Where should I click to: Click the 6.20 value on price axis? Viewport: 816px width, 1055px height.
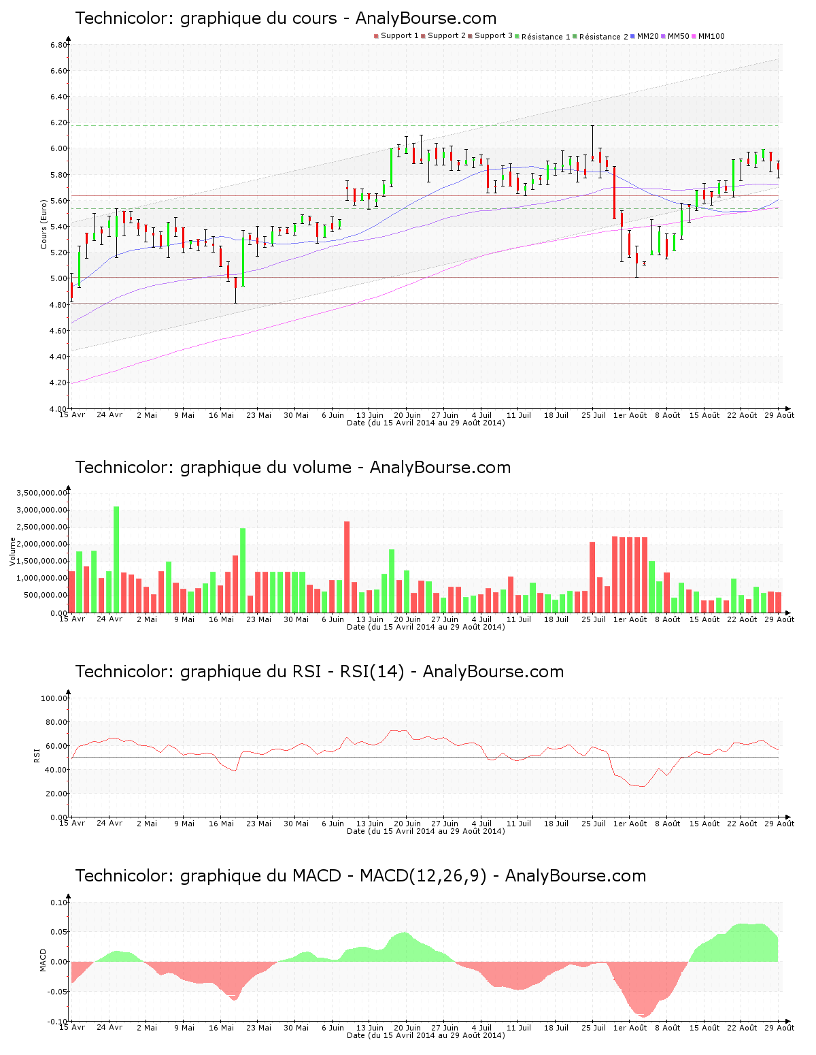[59, 123]
